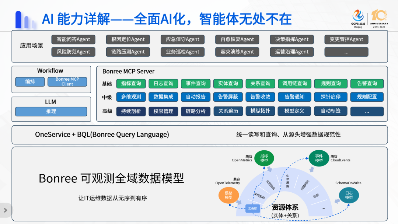Click the 编排 box under Workflow

(30, 82)
